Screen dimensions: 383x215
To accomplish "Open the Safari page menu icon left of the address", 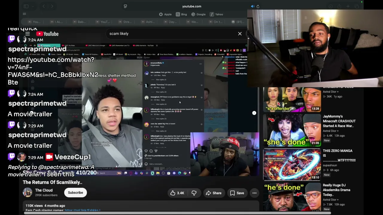I will 125,6.
